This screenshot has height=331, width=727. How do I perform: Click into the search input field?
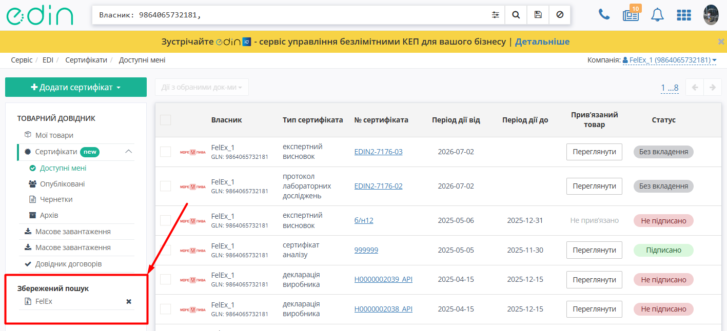[290, 15]
